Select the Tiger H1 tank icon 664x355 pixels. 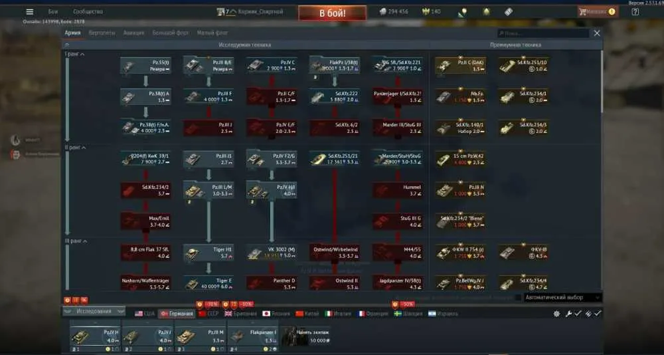(x=191, y=253)
